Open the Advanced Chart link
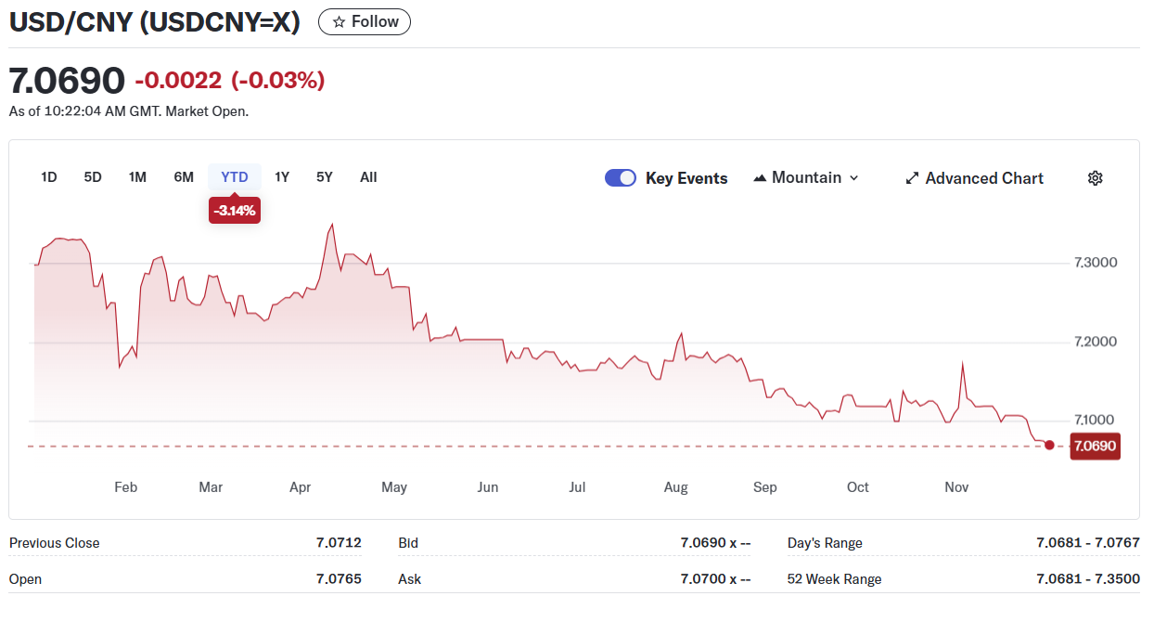 (x=983, y=178)
